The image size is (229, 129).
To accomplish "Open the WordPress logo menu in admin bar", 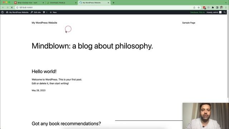I will pos(3,12).
